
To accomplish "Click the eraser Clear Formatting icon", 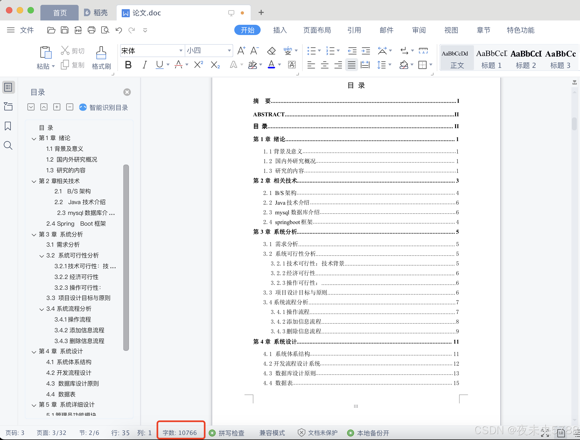I will pos(271,51).
